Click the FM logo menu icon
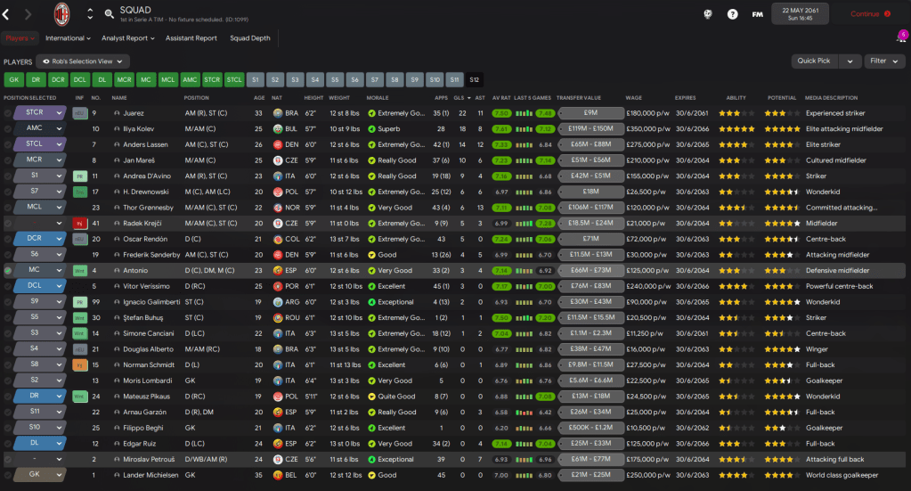This screenshot has width=911, height=491. [757, 14]
